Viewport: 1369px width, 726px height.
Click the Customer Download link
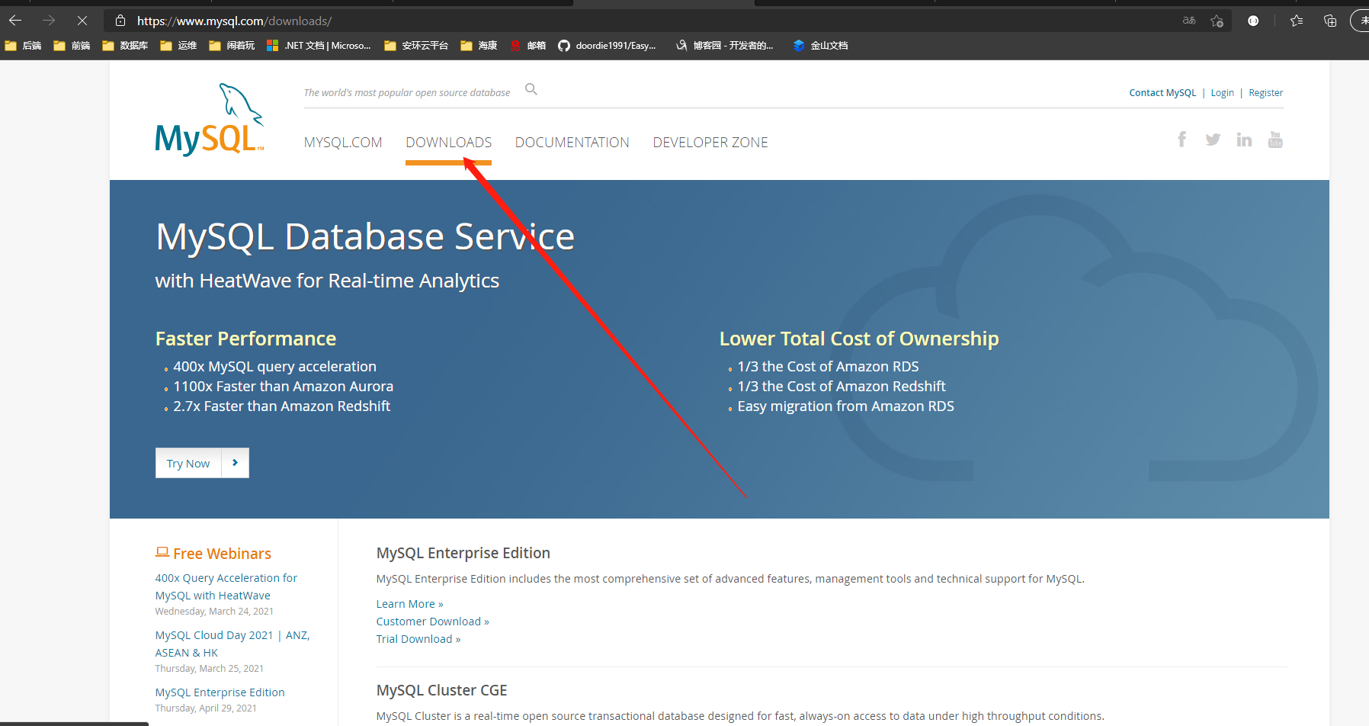coord(432,622)
